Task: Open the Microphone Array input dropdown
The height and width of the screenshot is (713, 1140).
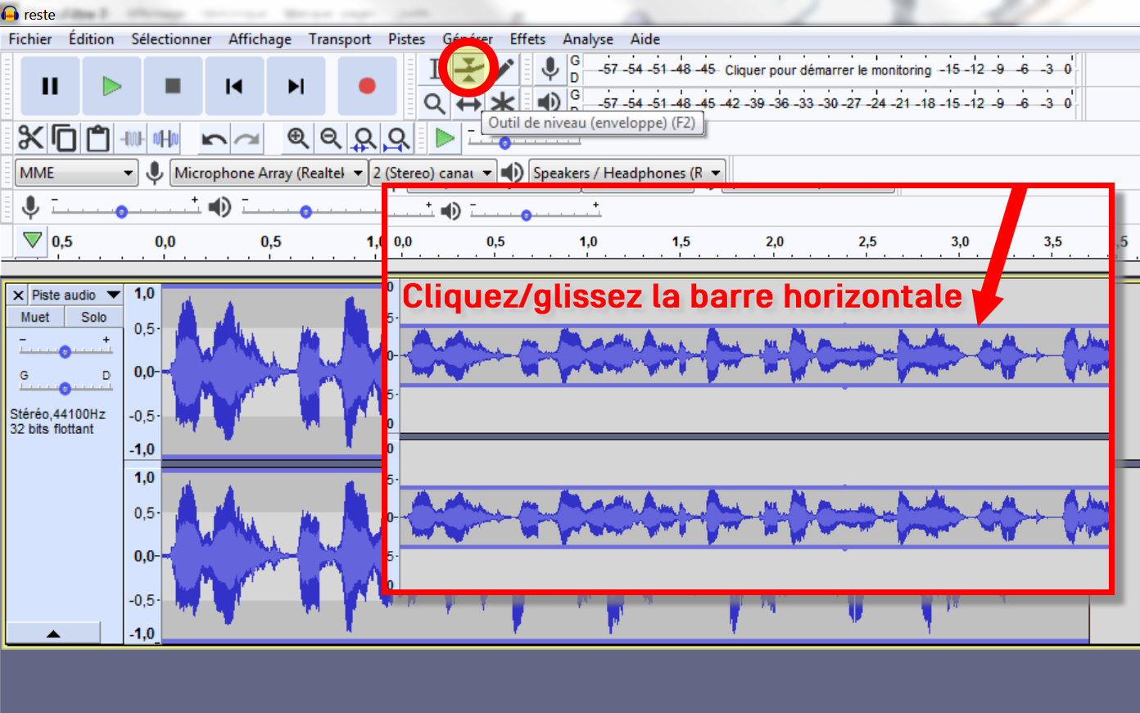Action: pos(268,173)
